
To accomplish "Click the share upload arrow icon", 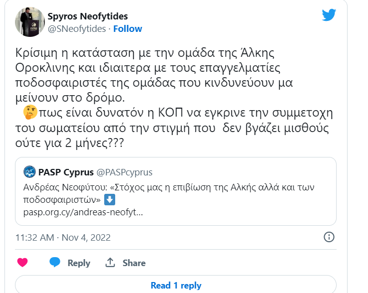I will [110, 263].
